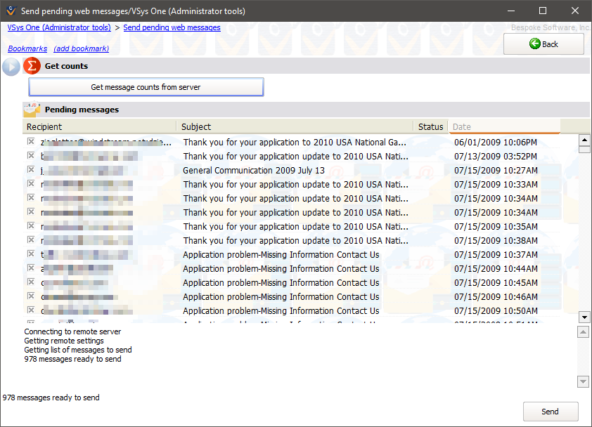Click the VSys app icon in title bar

pos(10,11)
